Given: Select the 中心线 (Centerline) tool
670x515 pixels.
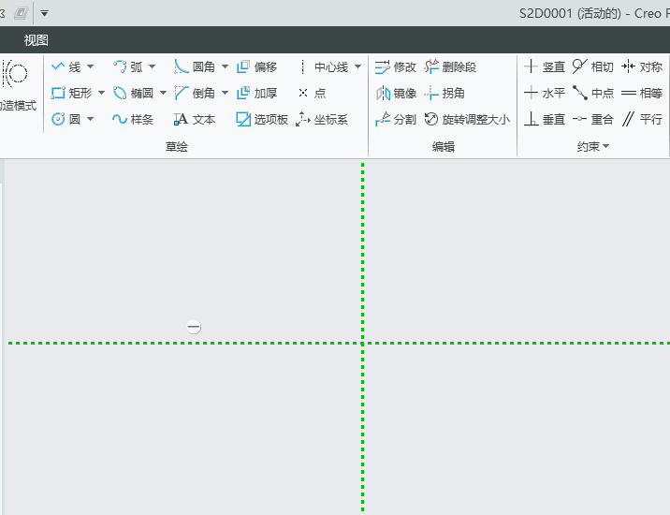Looking at the screenshot, I should 324,67.
